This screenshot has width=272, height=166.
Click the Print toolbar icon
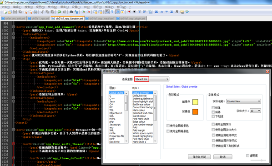[x=35, y=12]
